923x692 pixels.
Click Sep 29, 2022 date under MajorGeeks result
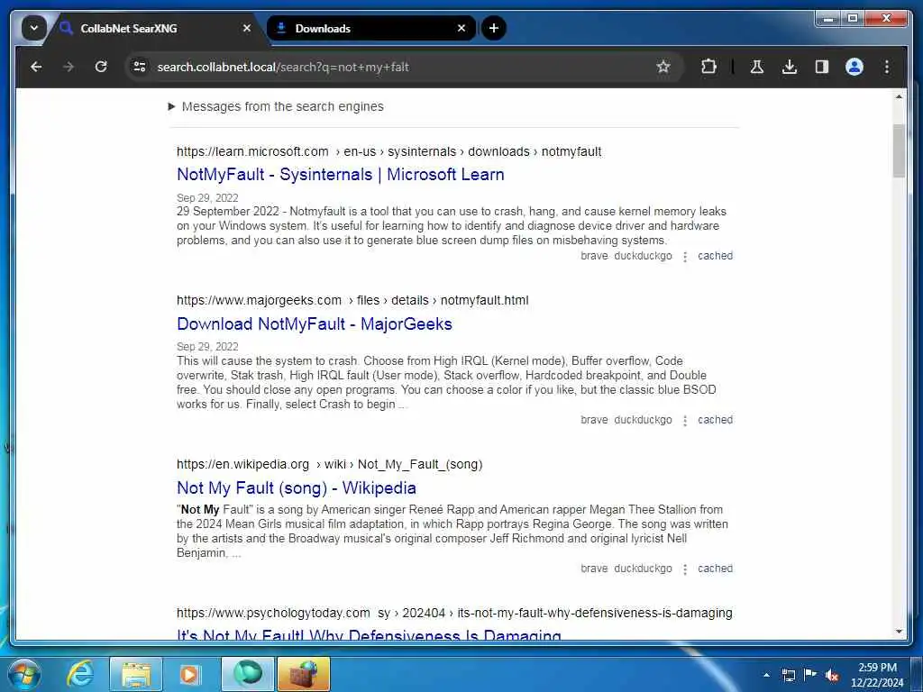pyautogui.click(x=207, y=347)
